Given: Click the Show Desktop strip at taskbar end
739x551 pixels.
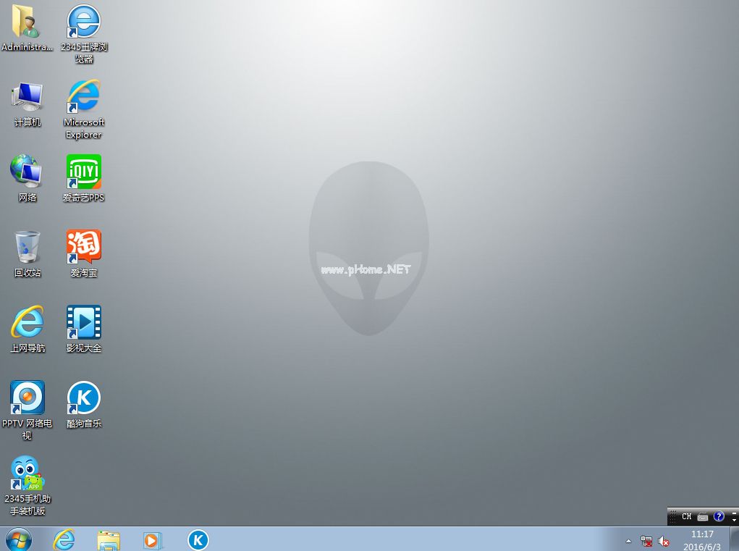Looking at the screenshot, I should pos(735,540).
